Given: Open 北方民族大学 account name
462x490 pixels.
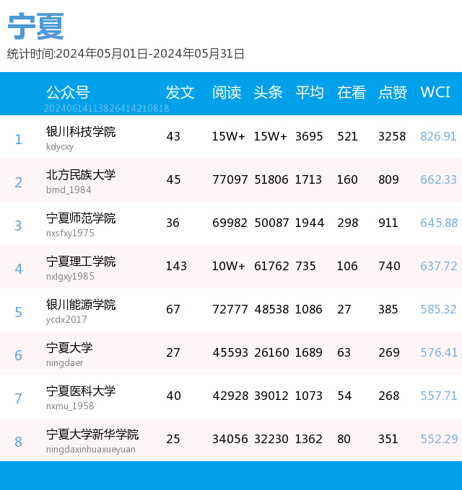Looking at the screenshot, I should 81,174.
